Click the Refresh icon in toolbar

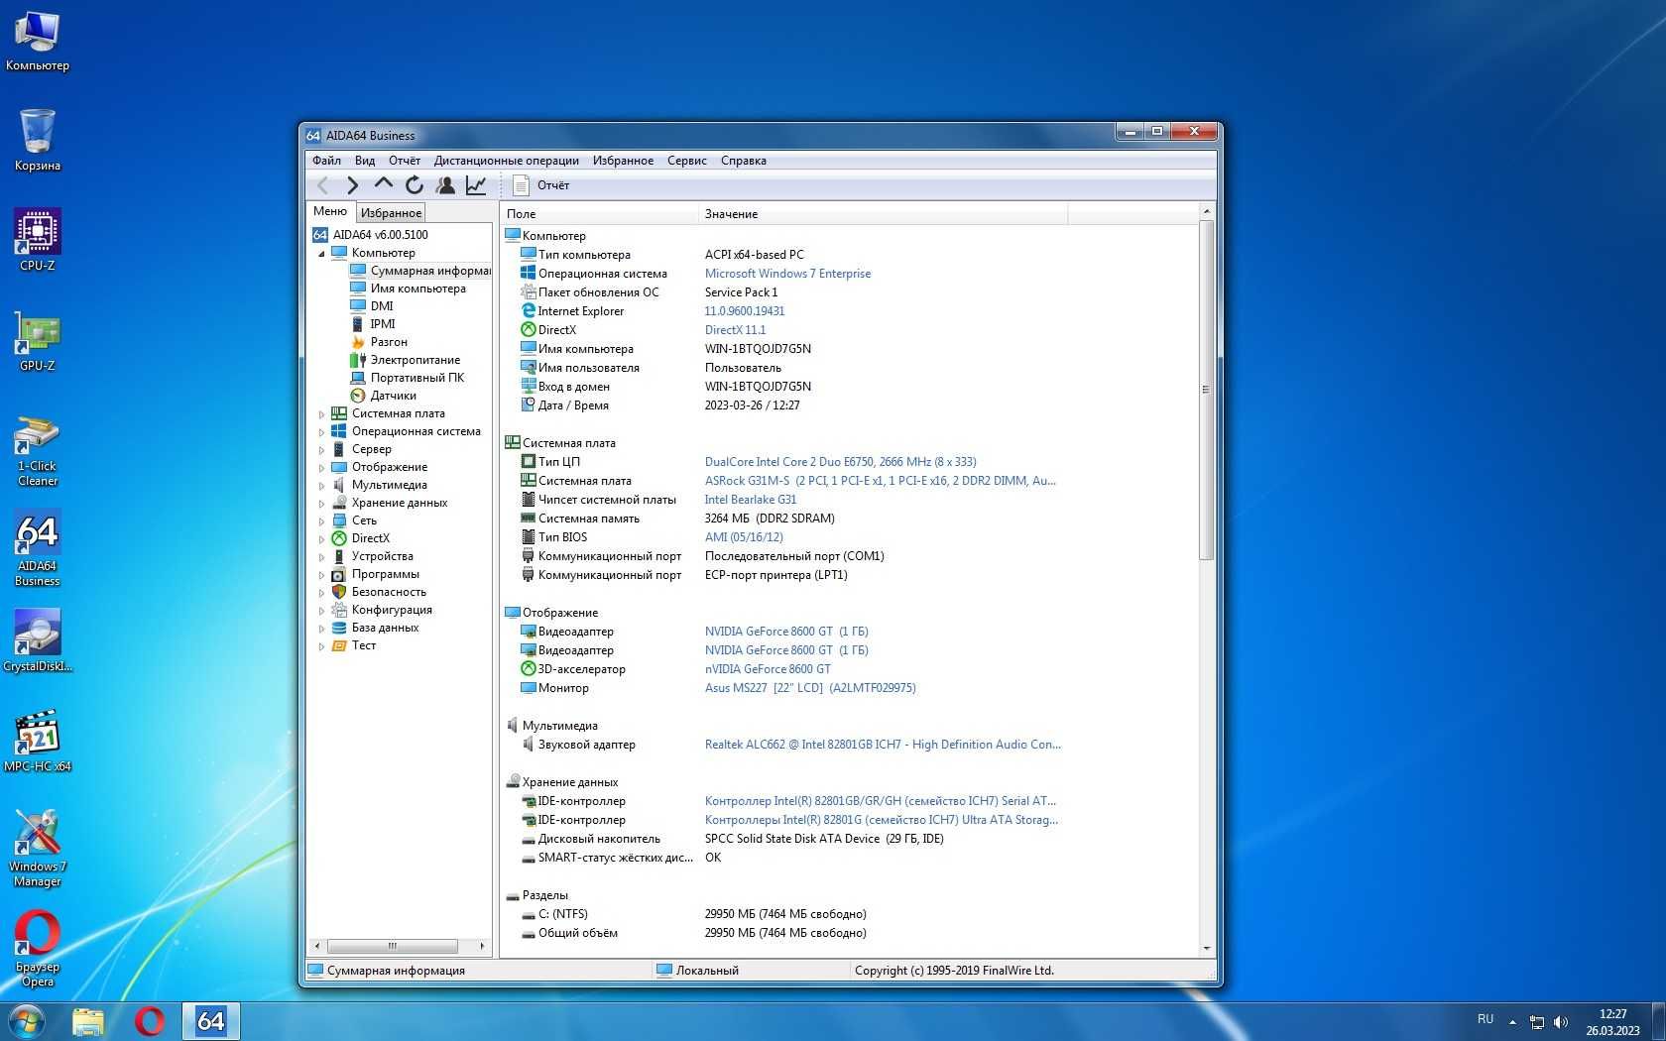415,185
